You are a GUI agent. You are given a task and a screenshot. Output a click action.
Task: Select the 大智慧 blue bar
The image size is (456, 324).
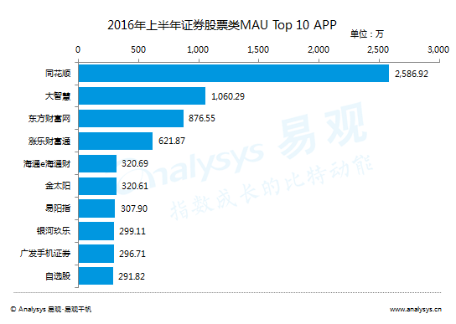[x=142, y=96]
